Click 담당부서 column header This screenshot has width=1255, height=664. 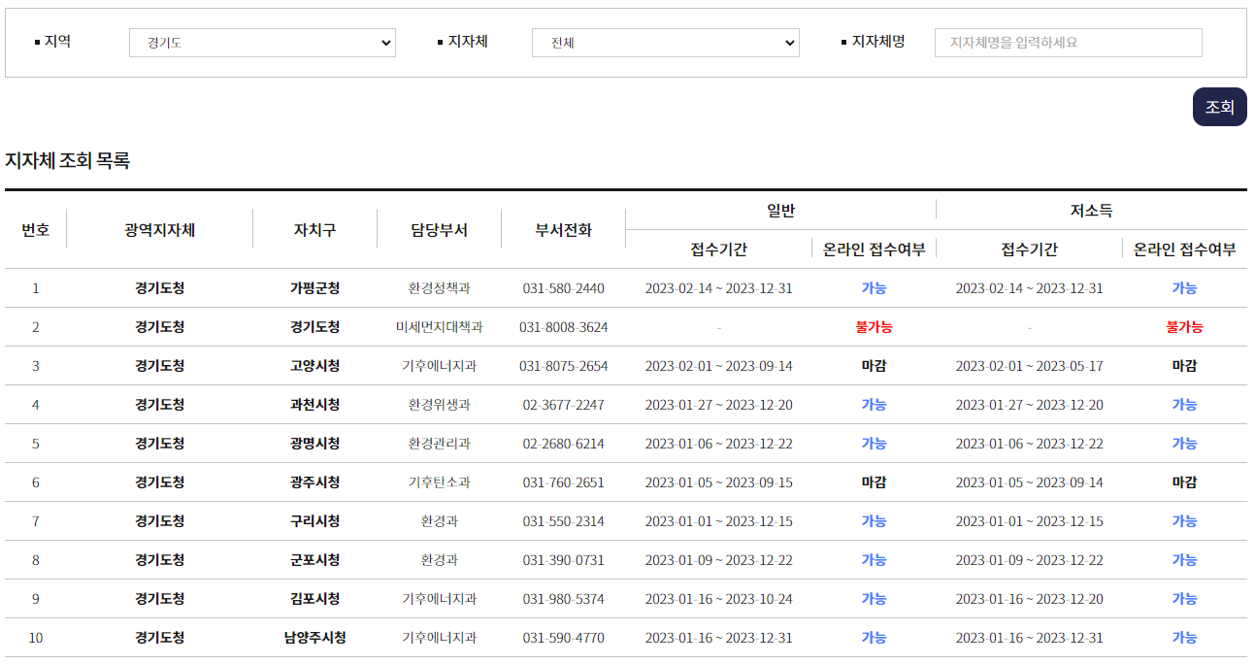[x=439, y=230]
